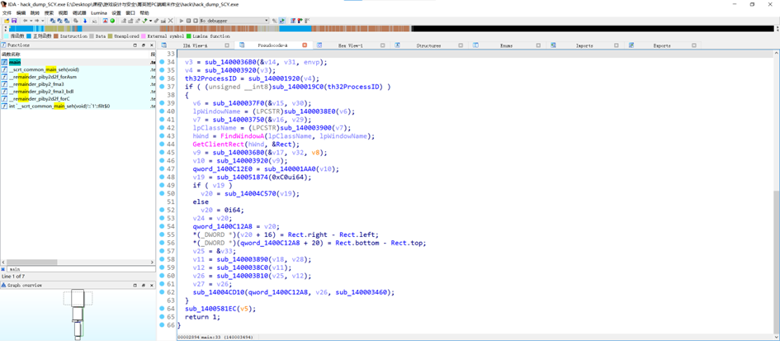Image resolution: width=780 pixels, height=341 pixels.
Task: Open the 帮助 menu
Action: tap(144, 12)
